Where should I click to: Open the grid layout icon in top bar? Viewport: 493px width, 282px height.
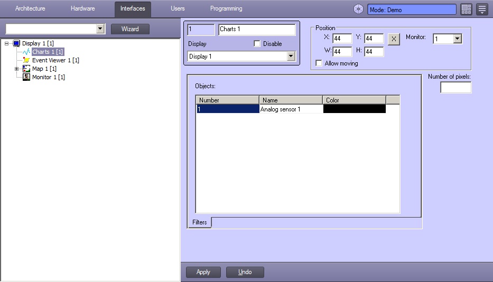(x=466, y=9)
